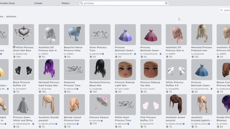Click the magnifier icon in top search bar
The height and width of the screenshot is (129, 230).
point(82,3)
